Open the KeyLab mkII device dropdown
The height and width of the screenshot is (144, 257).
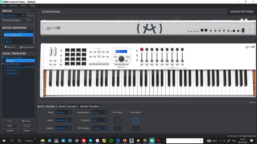(14, 16)
